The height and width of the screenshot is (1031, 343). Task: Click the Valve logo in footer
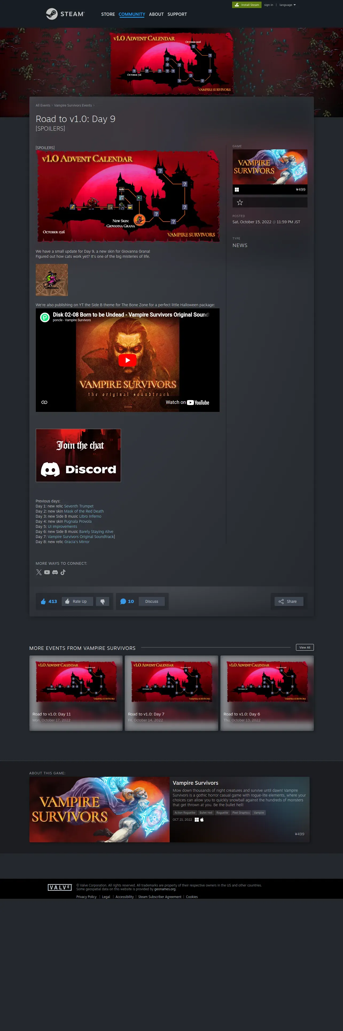tap(60, 888)
